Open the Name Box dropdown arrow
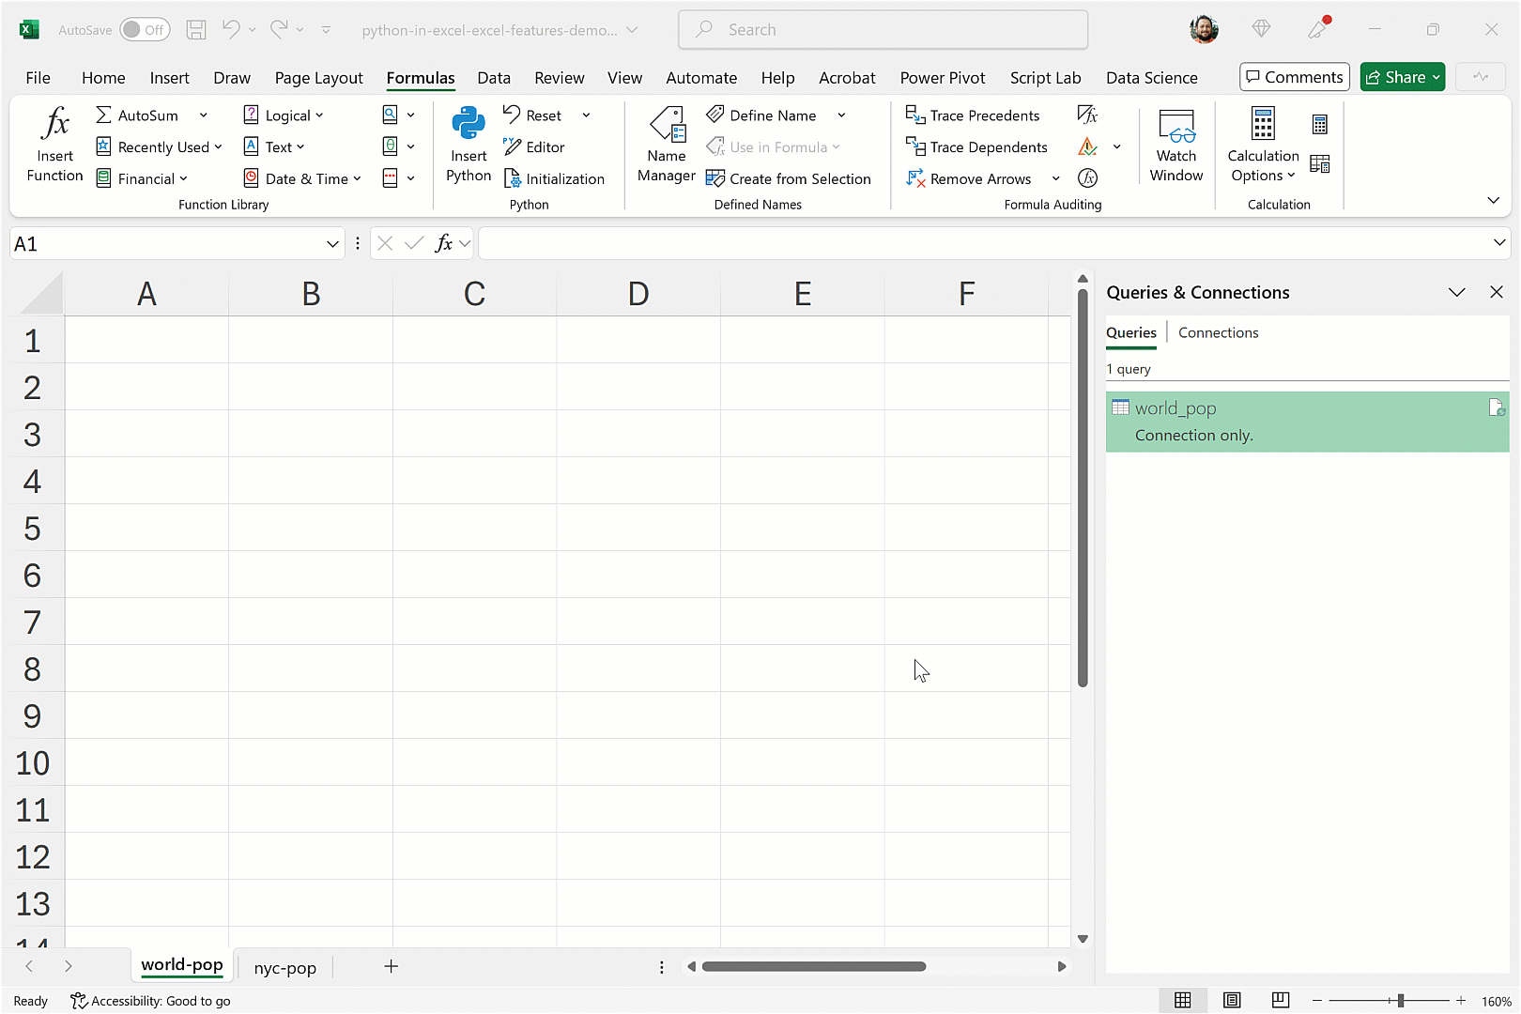Screen dimensions: 1521x1014 (332, 244)
